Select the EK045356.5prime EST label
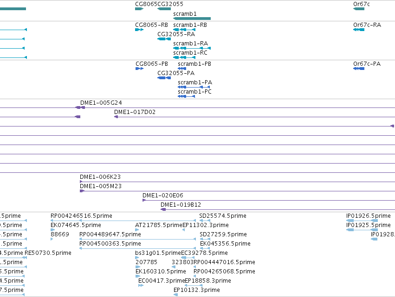Viewport: 395px width, 297px height. pyautogui.click(x=225, y=244)
